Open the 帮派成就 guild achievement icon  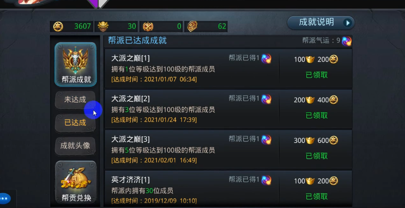tap(76, 64)
